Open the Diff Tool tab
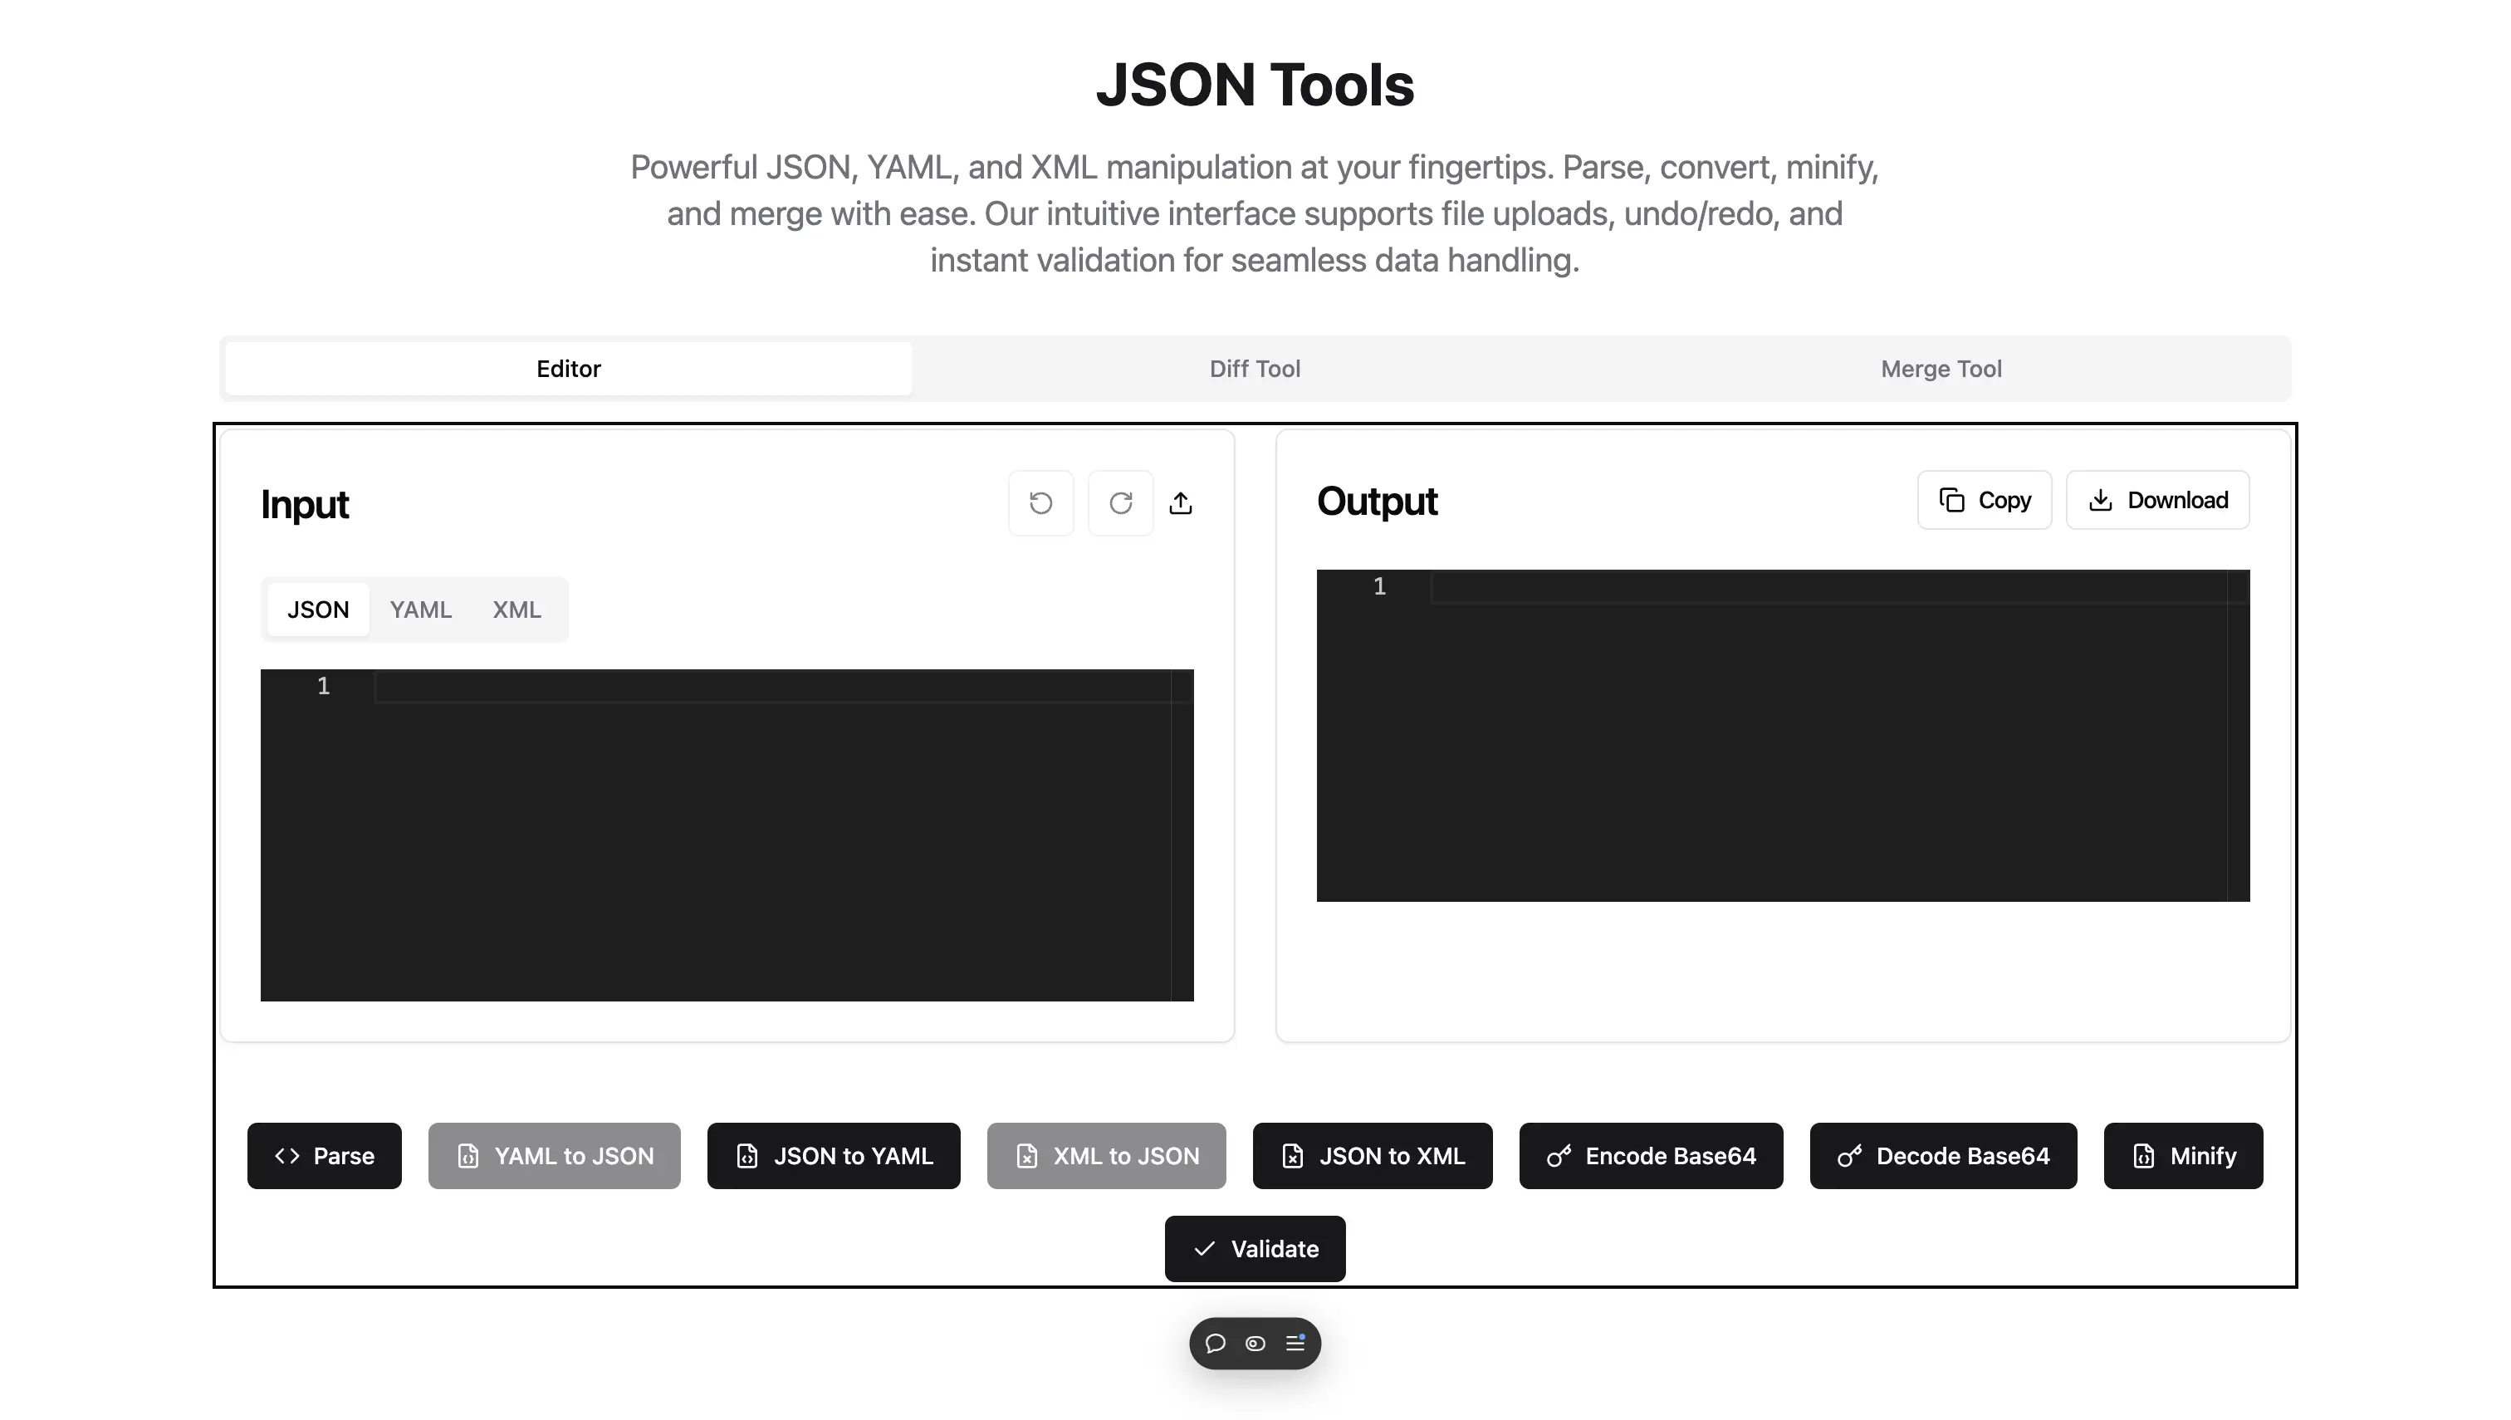The height and width of the screenshot is (1420, 2511). [x=1255, y=369]
